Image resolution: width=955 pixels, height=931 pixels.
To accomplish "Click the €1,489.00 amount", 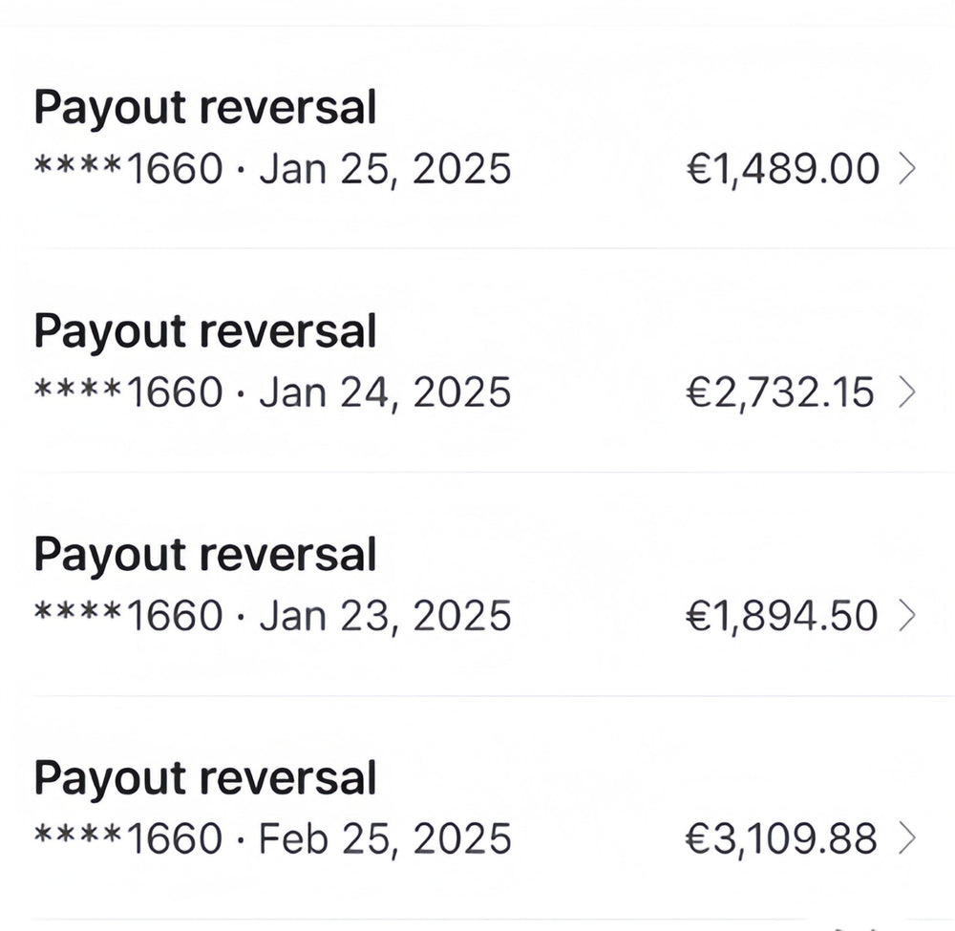I will 782,169.
